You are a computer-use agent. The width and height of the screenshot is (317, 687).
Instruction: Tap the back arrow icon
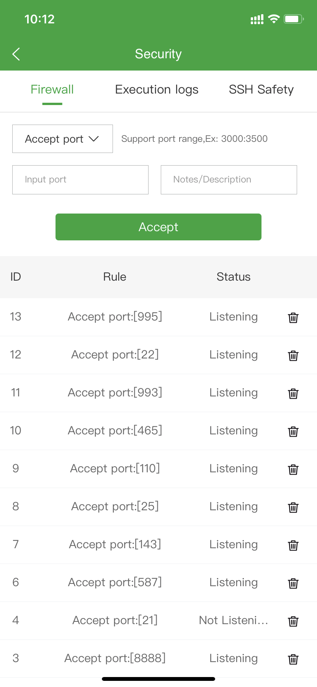tap(16, 54)
